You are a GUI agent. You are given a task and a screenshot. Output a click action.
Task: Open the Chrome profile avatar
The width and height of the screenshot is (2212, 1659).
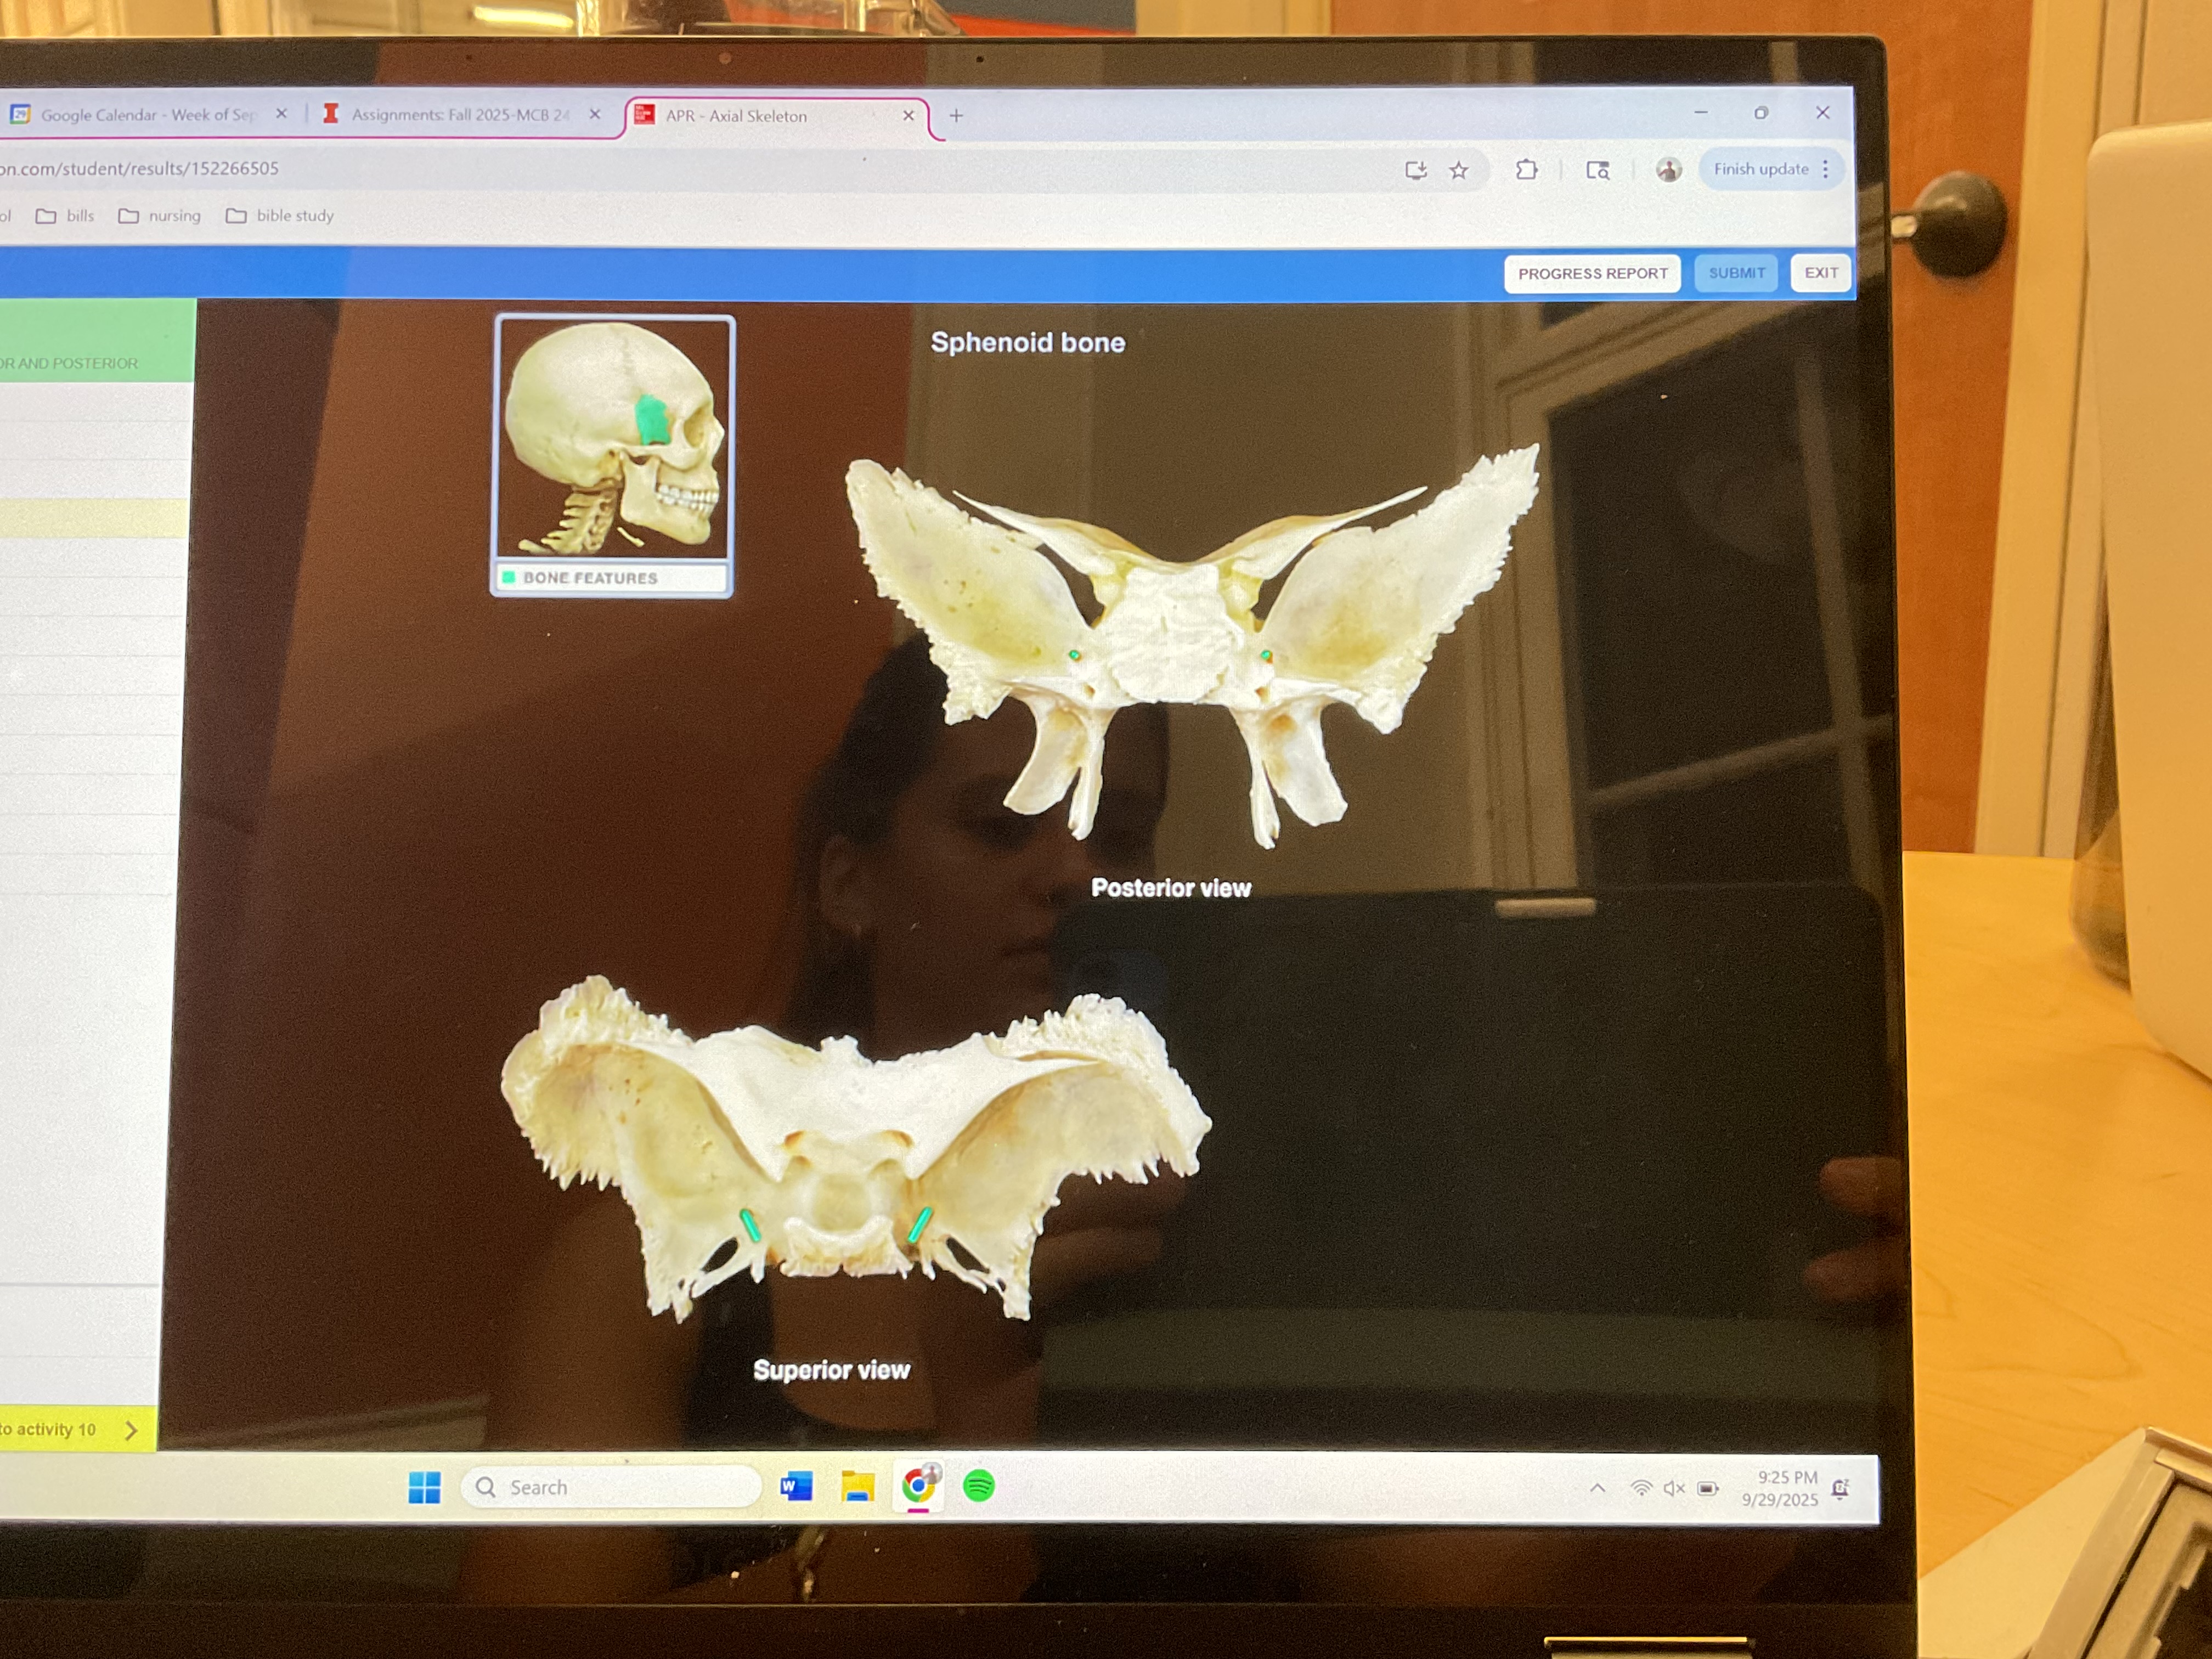(x=1668, y=170)
